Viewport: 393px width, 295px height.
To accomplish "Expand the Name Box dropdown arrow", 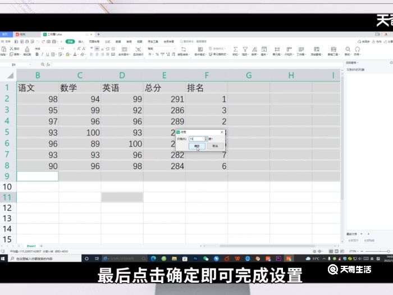I will pyautogui.click(x=30, y=65).
